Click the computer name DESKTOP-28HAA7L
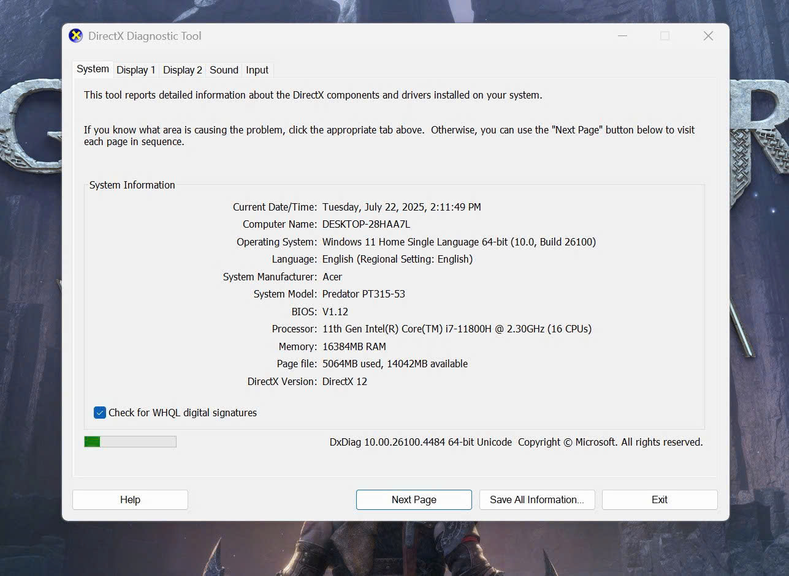 click(x=366, y=224)
